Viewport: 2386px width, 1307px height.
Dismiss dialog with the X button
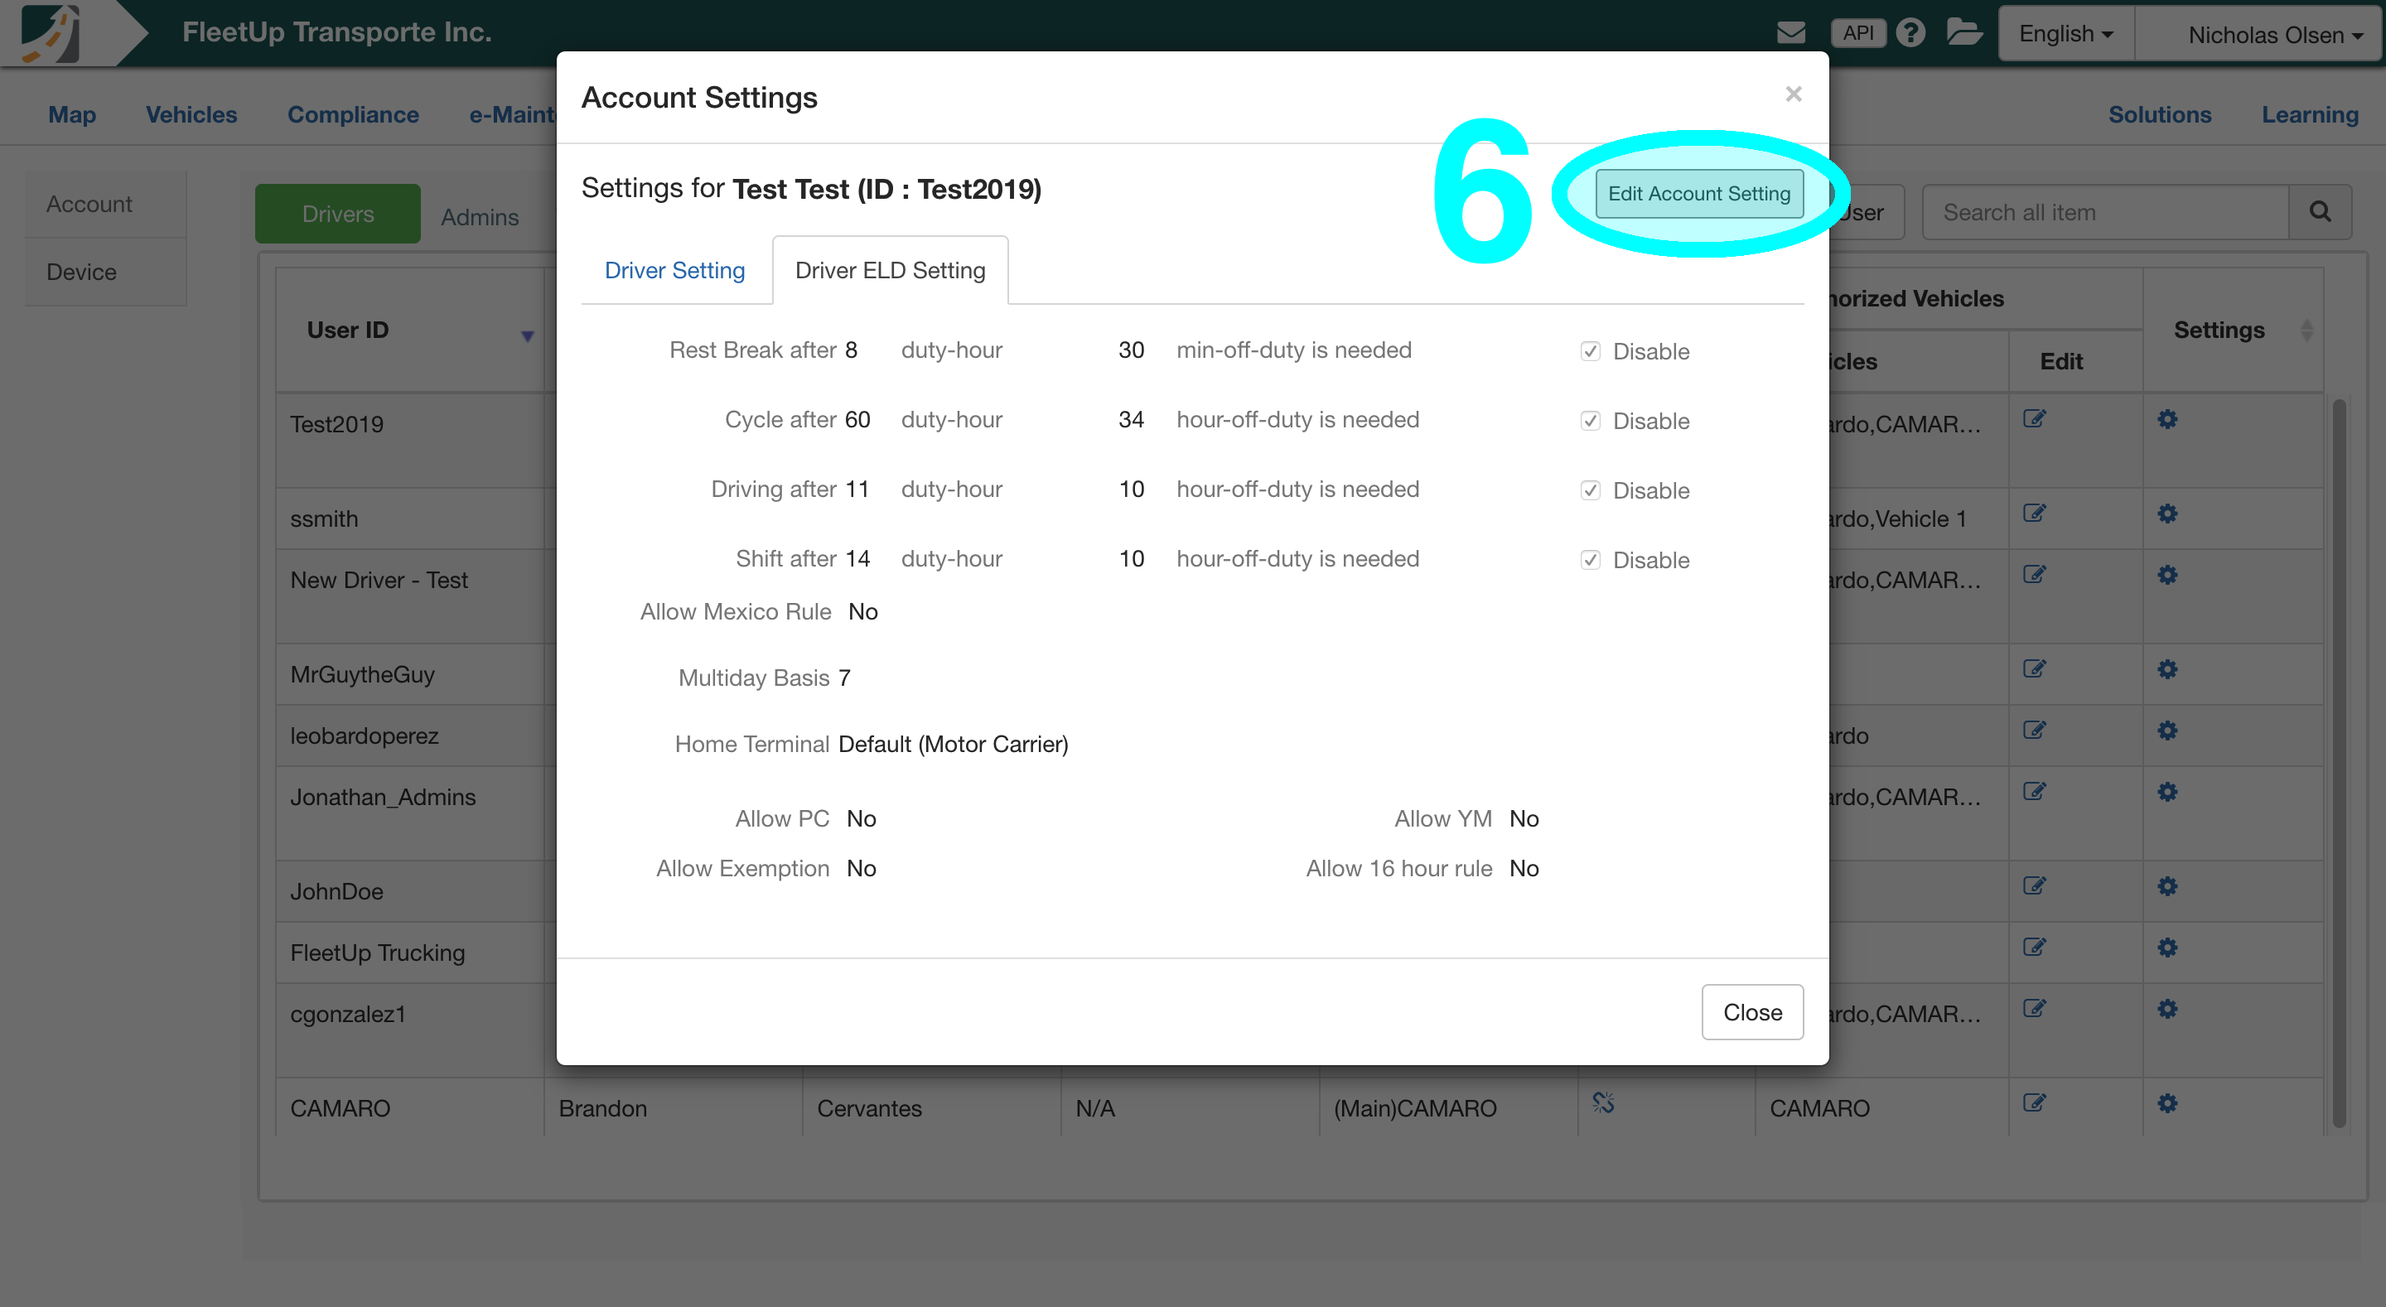1794,94
